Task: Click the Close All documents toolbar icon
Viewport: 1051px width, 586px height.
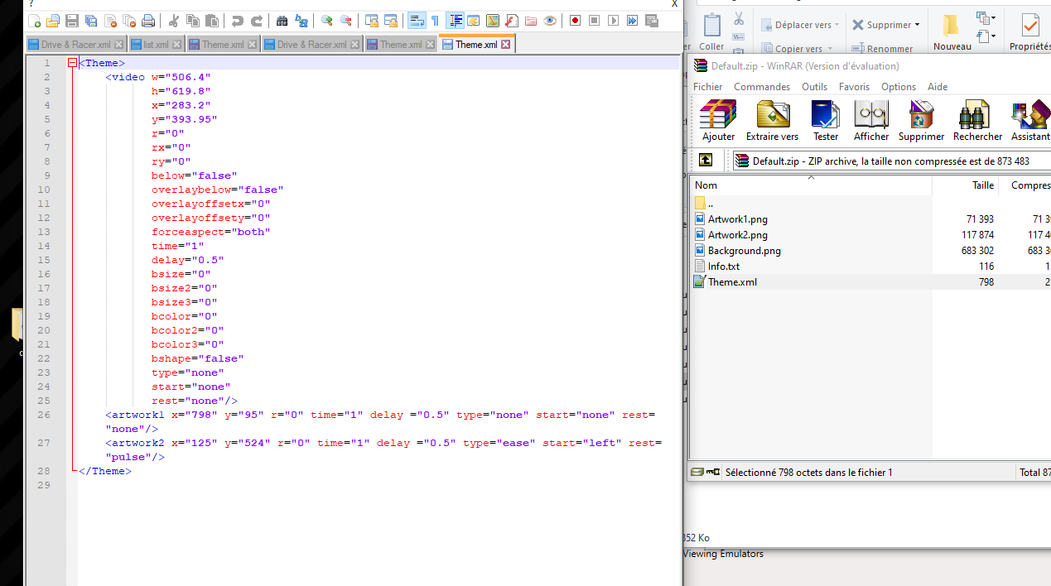Action: tap(129, 21)
